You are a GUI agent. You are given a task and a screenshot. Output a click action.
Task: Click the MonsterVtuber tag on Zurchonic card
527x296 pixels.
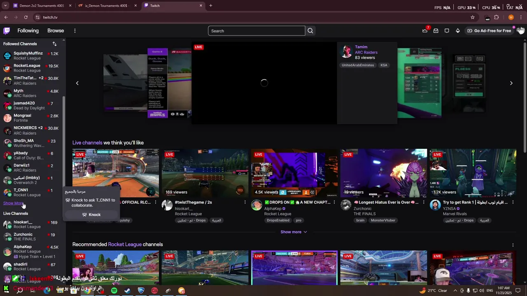click(383, 220)
